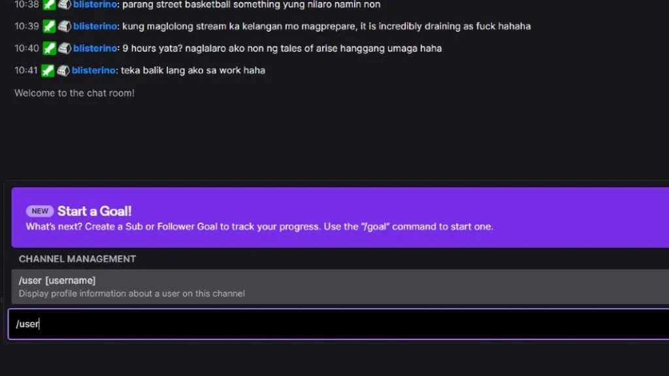Click the Start a Goal! heading

point(94,211)
